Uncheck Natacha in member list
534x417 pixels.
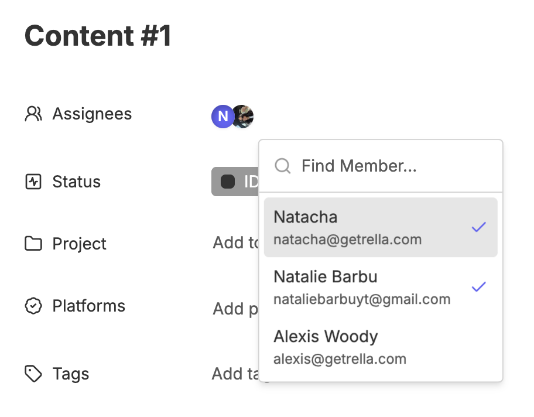coord(381,227)
